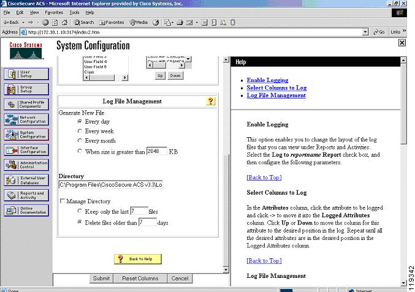The height and width of the screenshot is (292, 415).
Task: Click help panel scrollbar up arrow
Action: point(403,60)
